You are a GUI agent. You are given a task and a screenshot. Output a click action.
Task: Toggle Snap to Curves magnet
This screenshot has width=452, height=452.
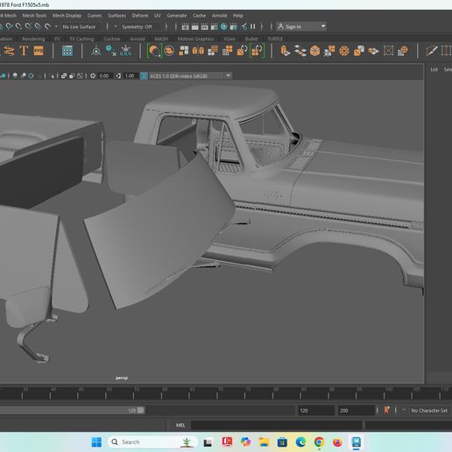pyautogui.click(x=10, y=26)
